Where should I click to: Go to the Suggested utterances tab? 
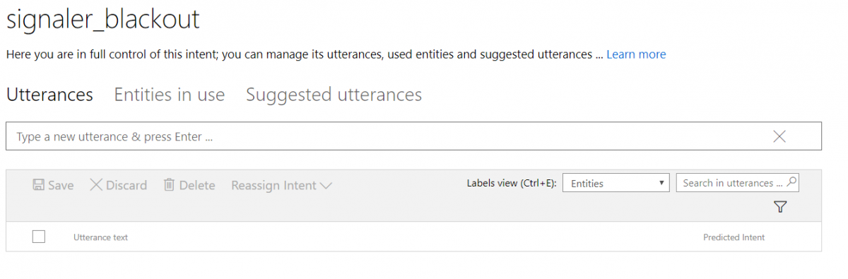point(334,95)
